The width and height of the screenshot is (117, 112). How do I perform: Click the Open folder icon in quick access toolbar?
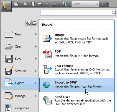26,4
